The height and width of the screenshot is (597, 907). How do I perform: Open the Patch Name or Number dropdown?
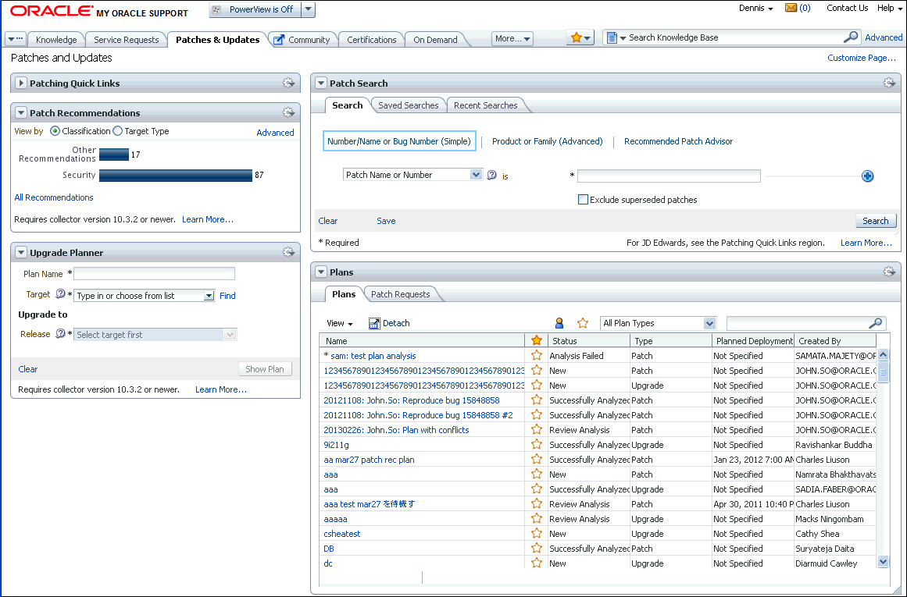(x=476, y=175)
